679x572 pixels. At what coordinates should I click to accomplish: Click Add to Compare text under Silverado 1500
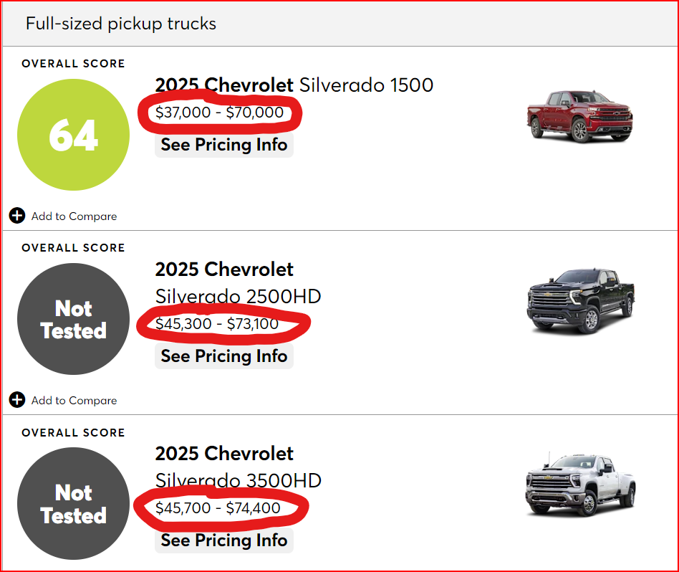coord(74,216)
